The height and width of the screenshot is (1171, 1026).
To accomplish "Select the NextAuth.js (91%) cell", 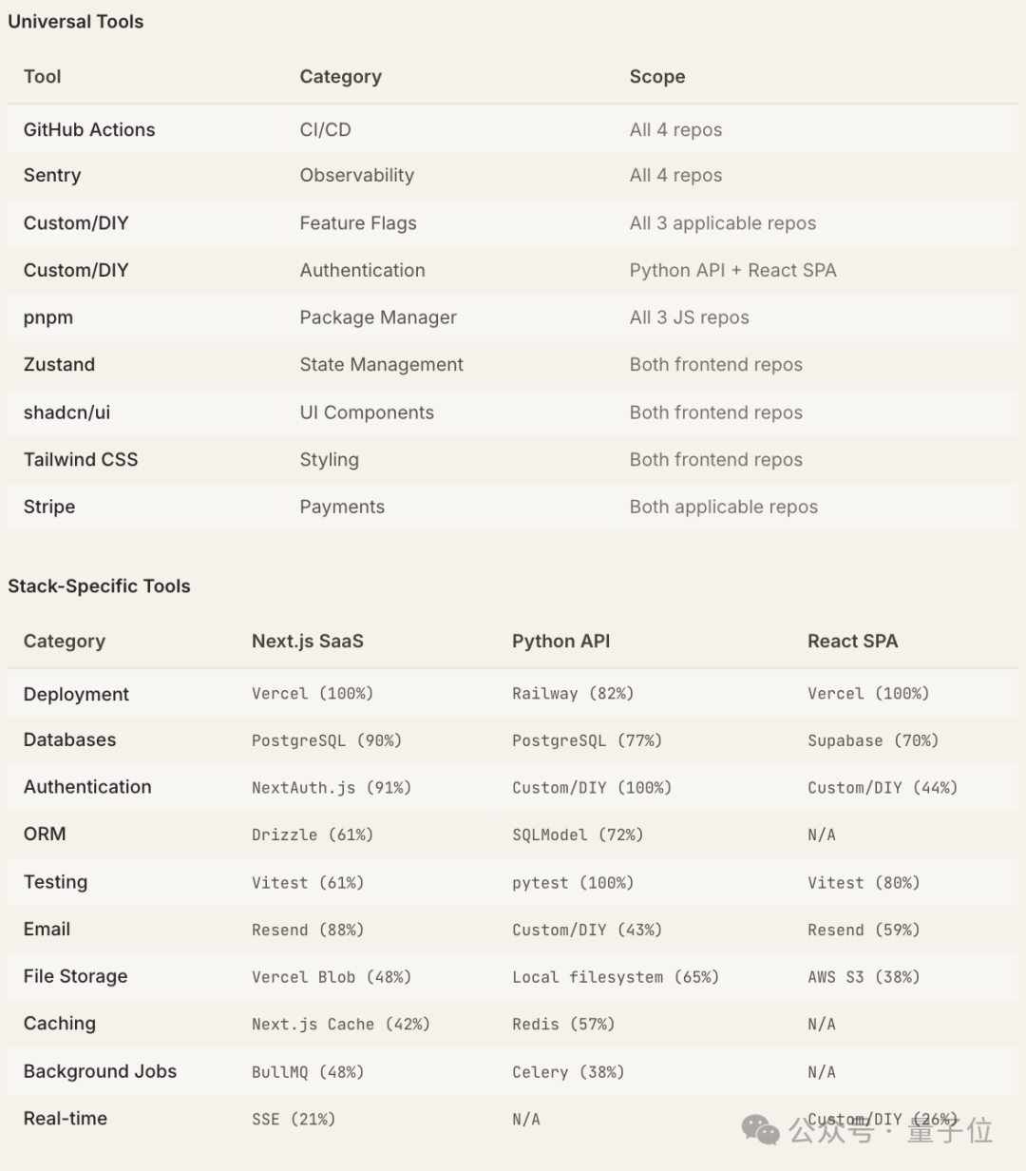I will (332, 787).
